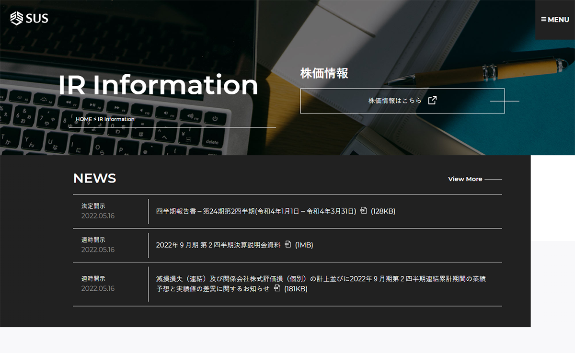This screenshot has height=353, width=575.
Task: Click the large IR Information title
Action: click(158, 85)
